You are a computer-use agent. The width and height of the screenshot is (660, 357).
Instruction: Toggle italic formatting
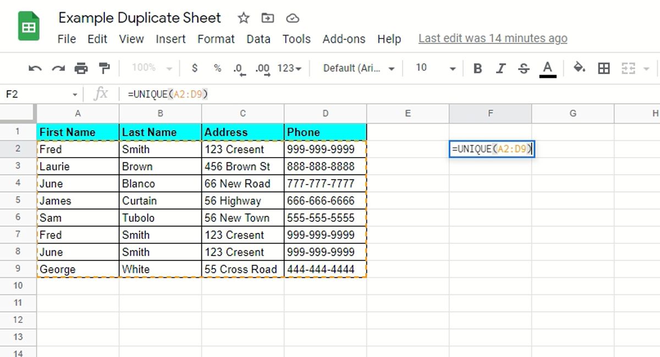pyautogui.click(x=501, y=68)
